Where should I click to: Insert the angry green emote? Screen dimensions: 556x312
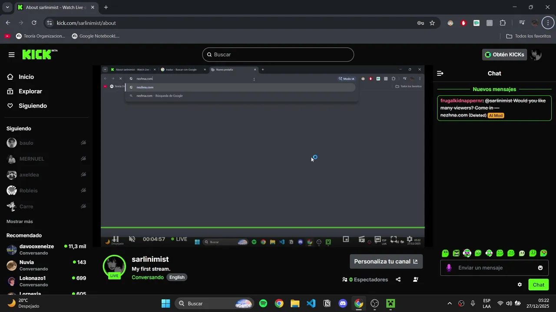coord(456,253)
